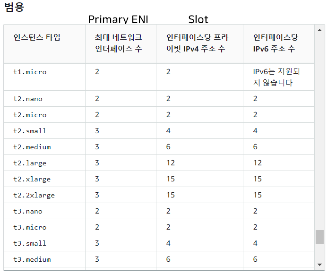Screen dimensions: 327x274
Task: Select the t2.micro row label
Action: click(x=30, y=115)
